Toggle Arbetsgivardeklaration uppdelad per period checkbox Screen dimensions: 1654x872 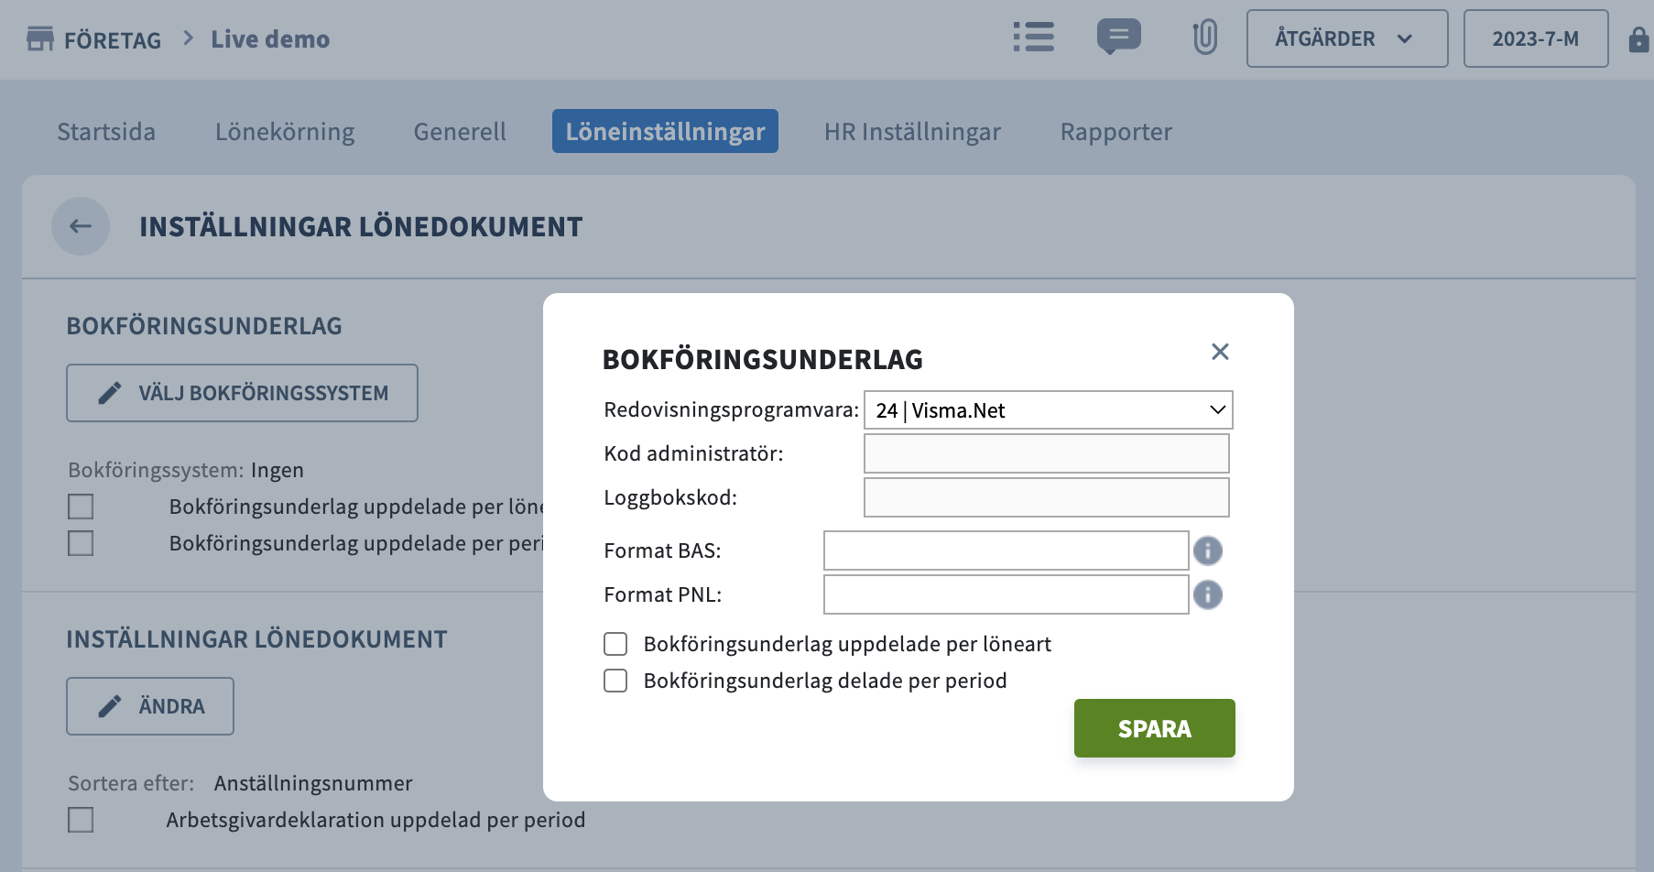pyautogui.click(x=81, y=820)
